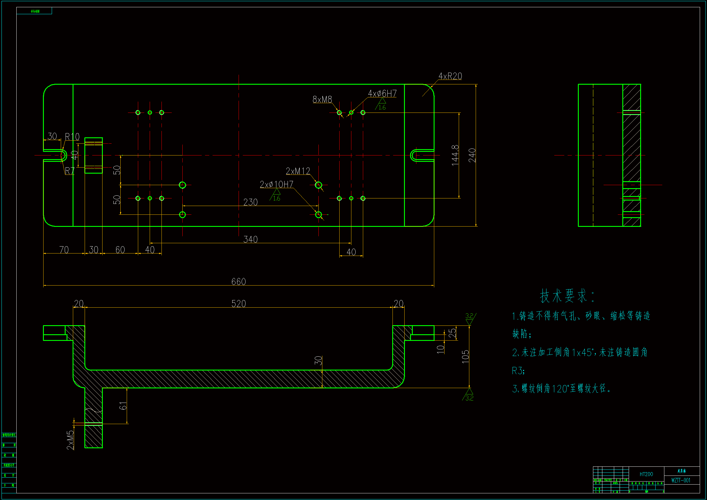Click the 240 overall height dimension

[x=472, y=155]
